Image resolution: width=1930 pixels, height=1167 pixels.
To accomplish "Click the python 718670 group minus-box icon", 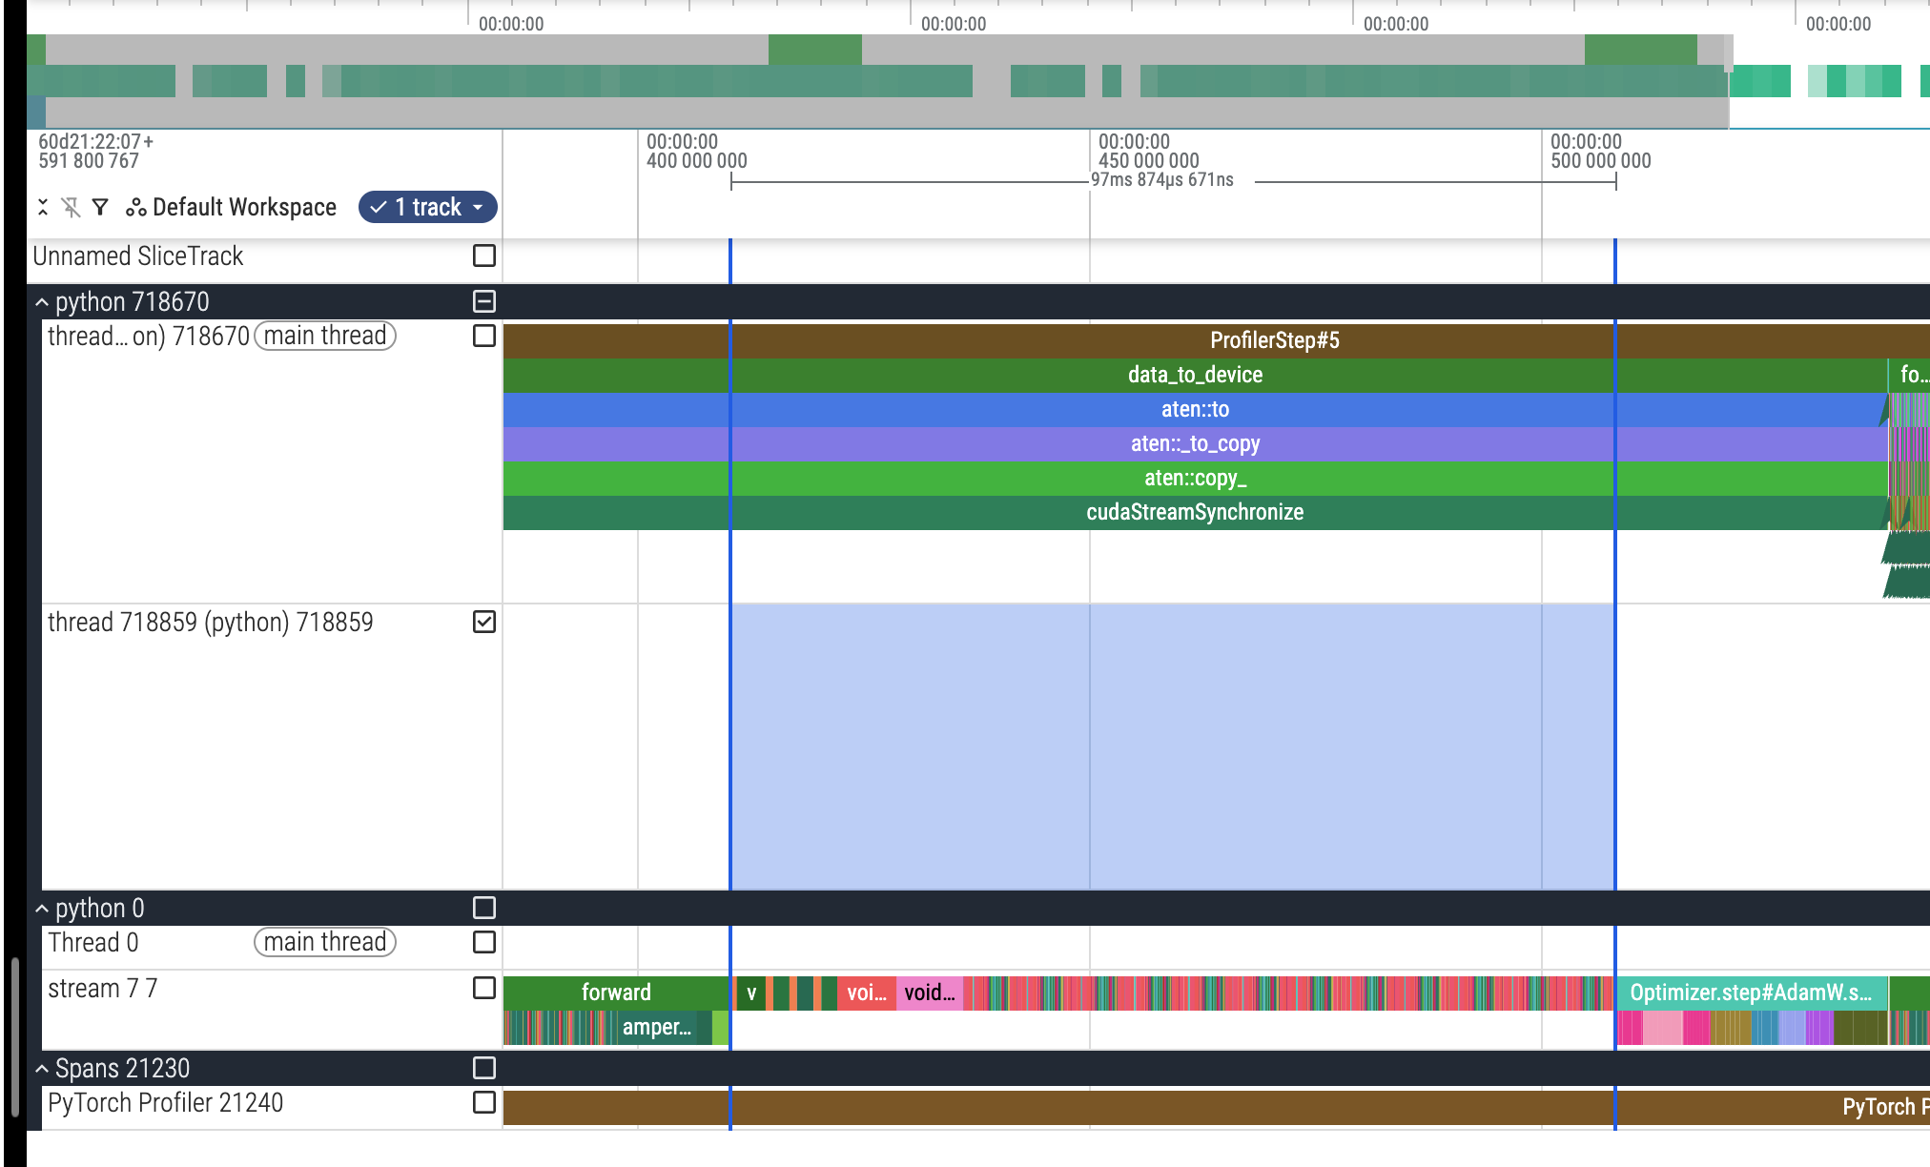I will tap(484, 302).
